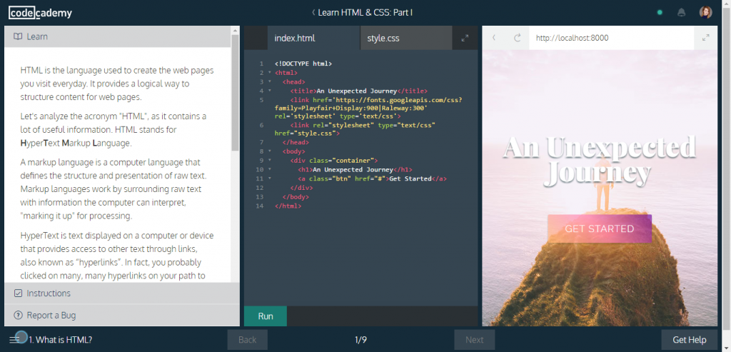731x352 pixels.
Task: Go back via chevron before course title
Action: (313, 13)
